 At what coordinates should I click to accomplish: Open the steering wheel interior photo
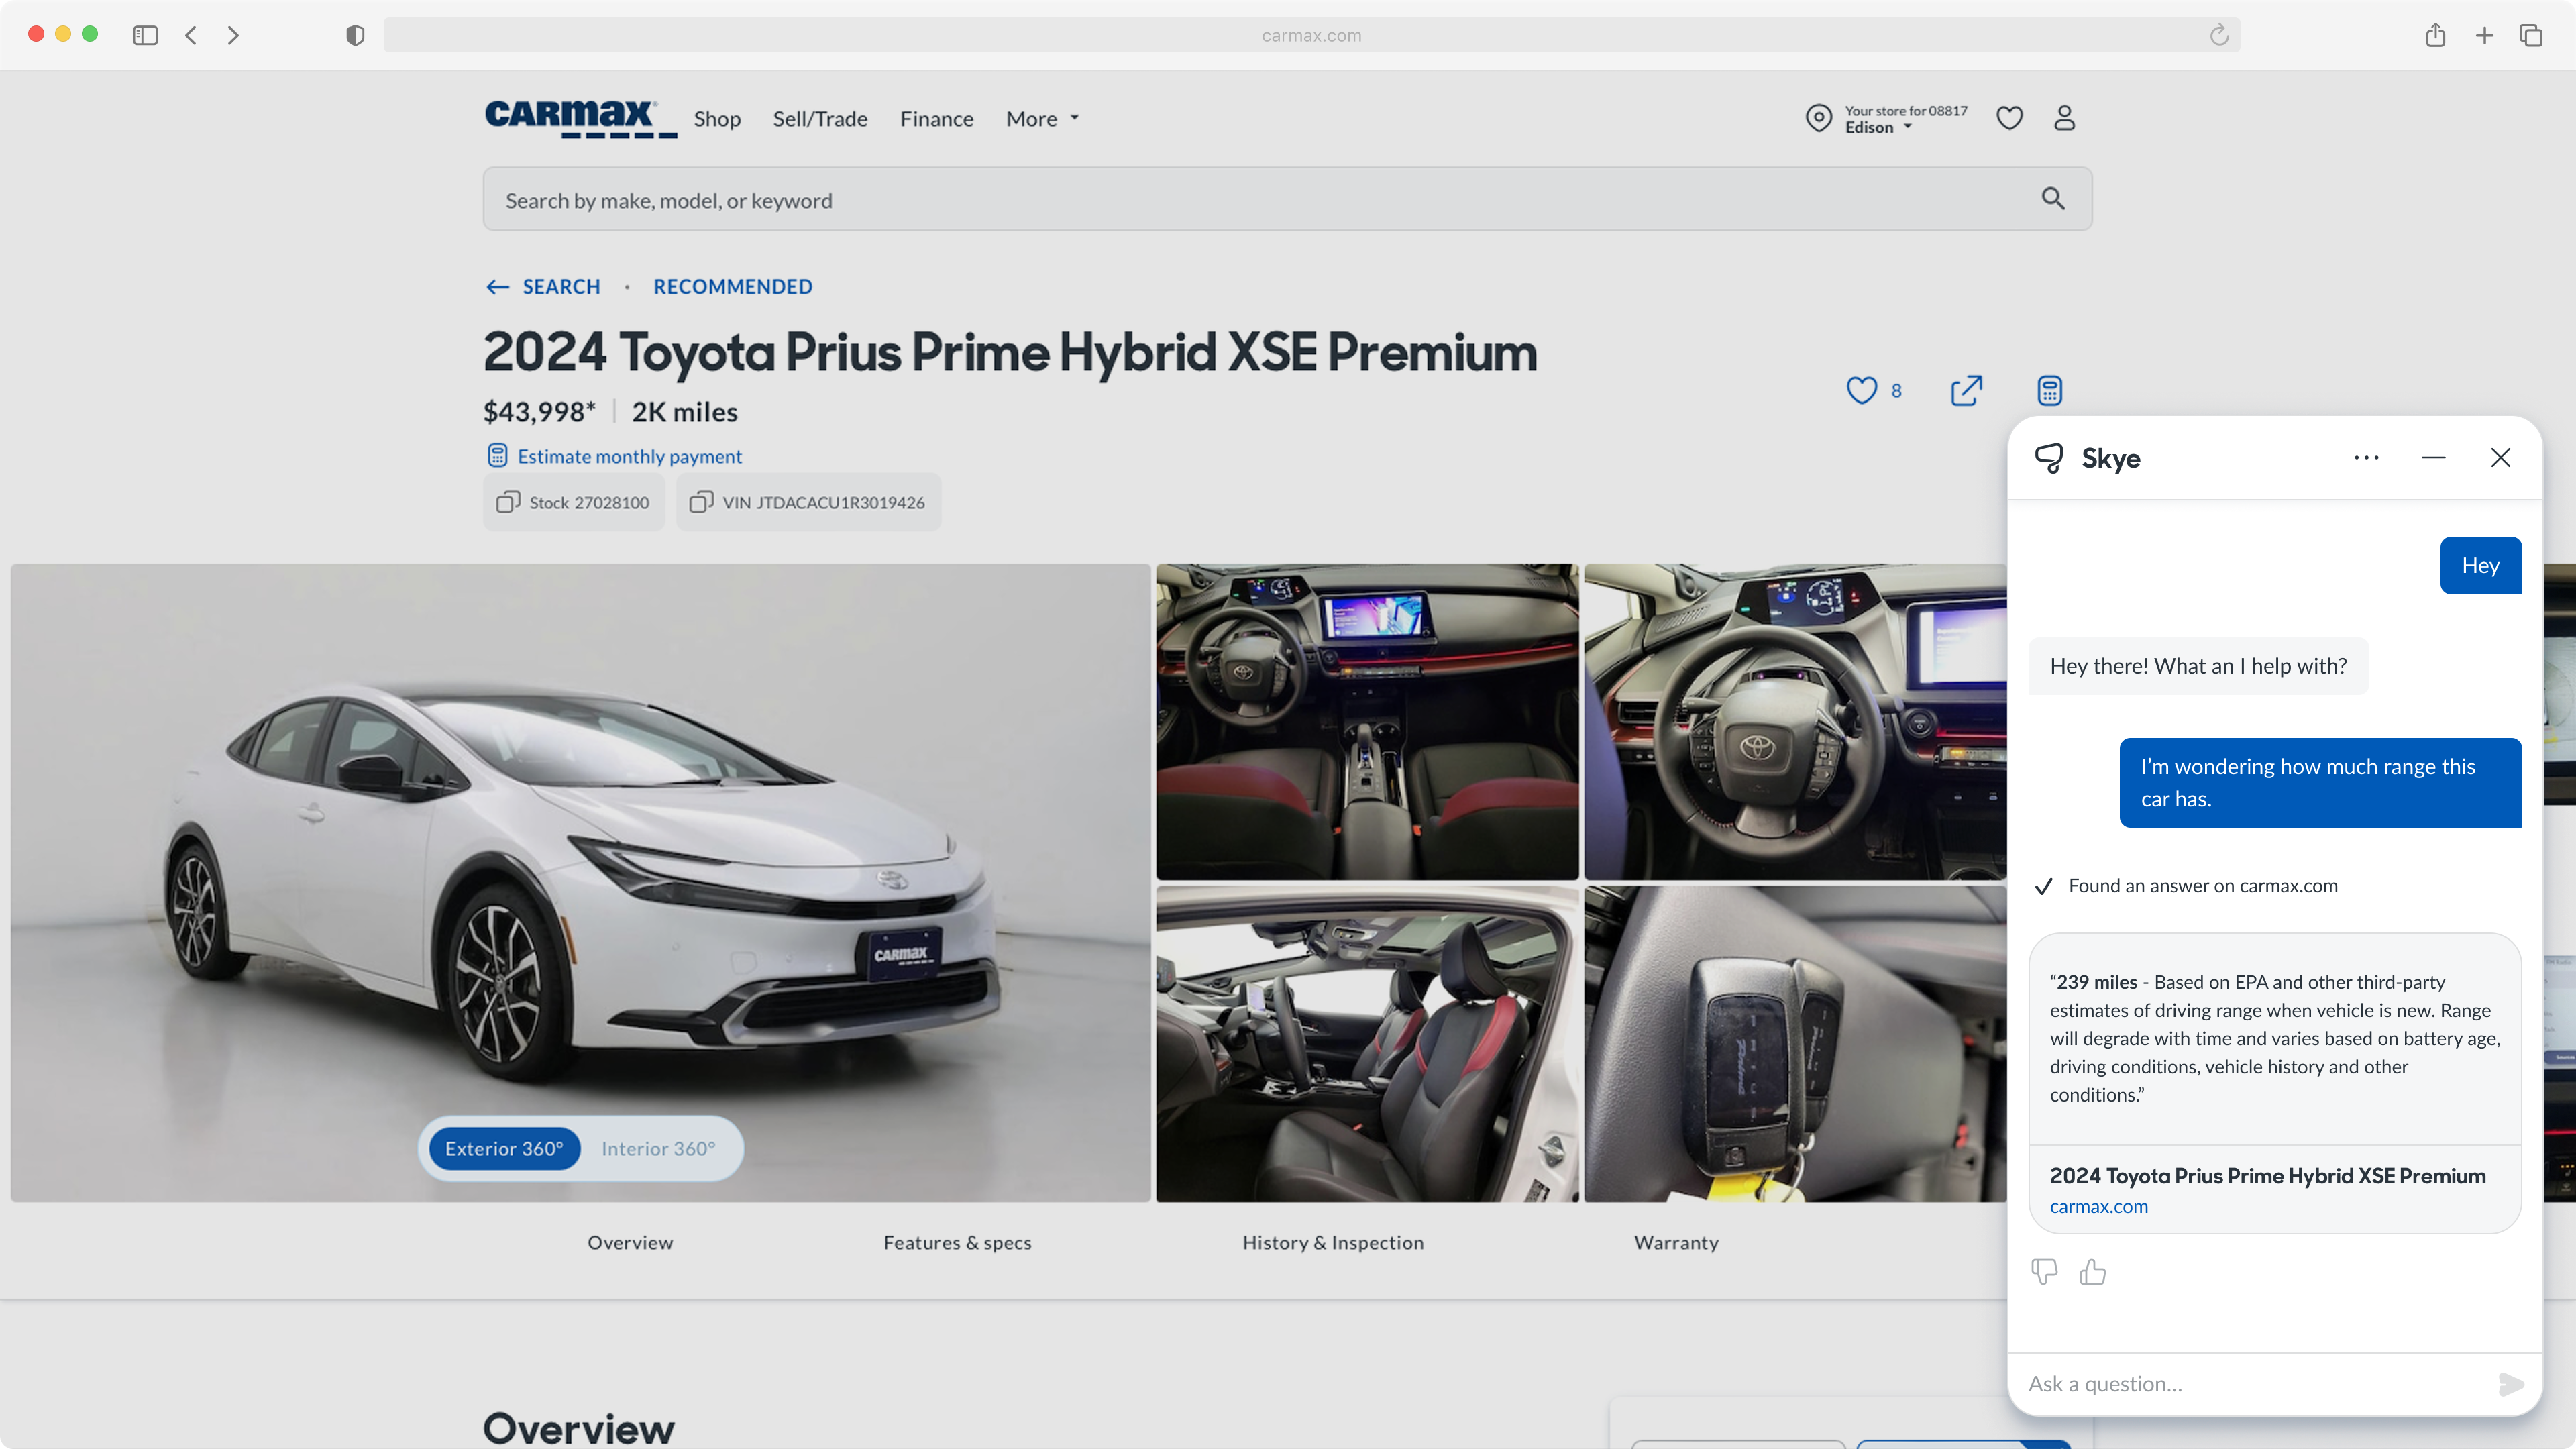1794,721
